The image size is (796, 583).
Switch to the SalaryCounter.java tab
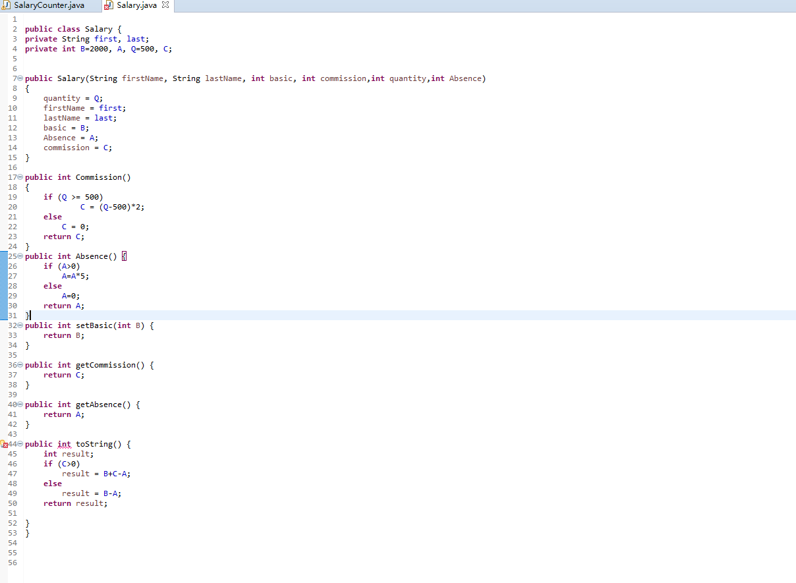tap(49, 5)
